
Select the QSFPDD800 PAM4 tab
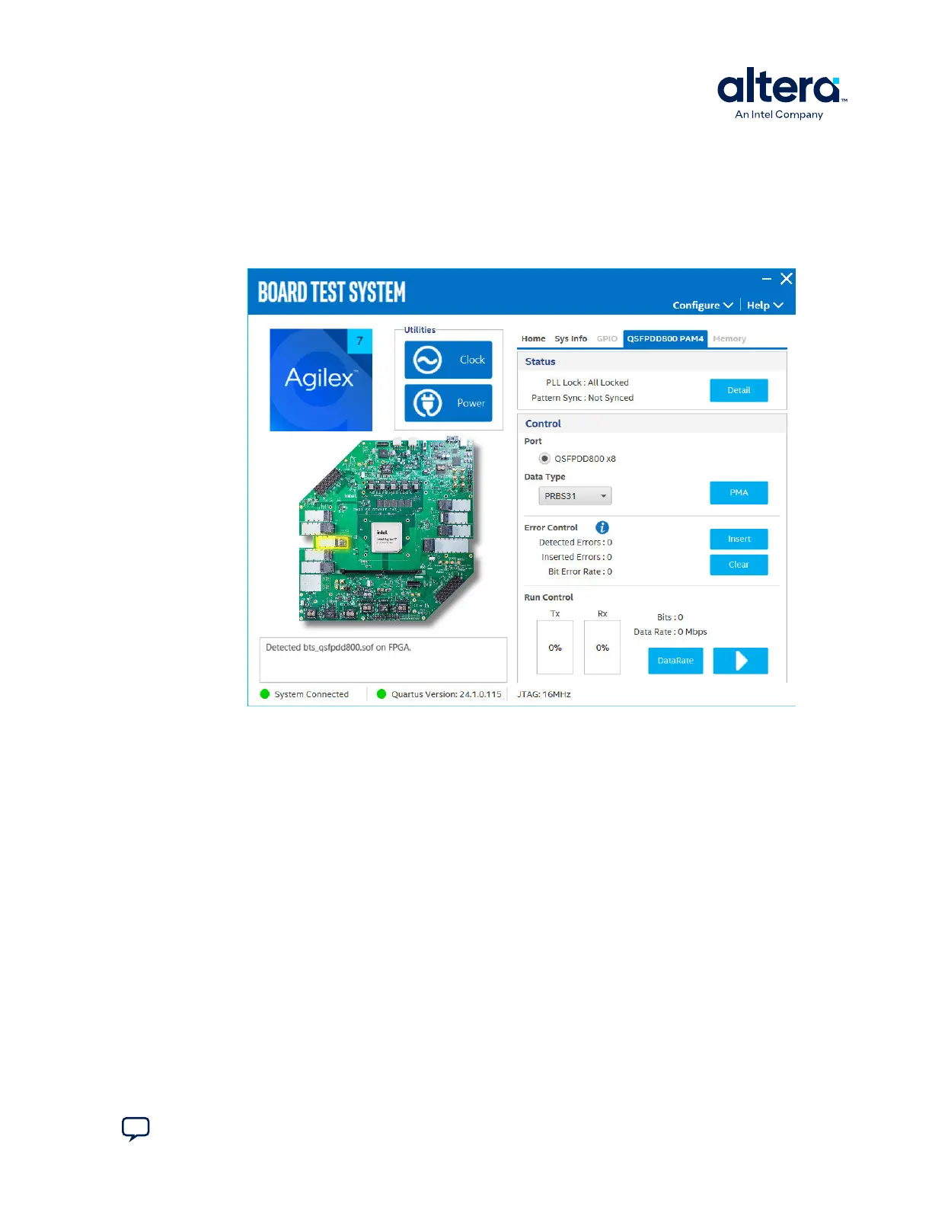tap(665, 338)
